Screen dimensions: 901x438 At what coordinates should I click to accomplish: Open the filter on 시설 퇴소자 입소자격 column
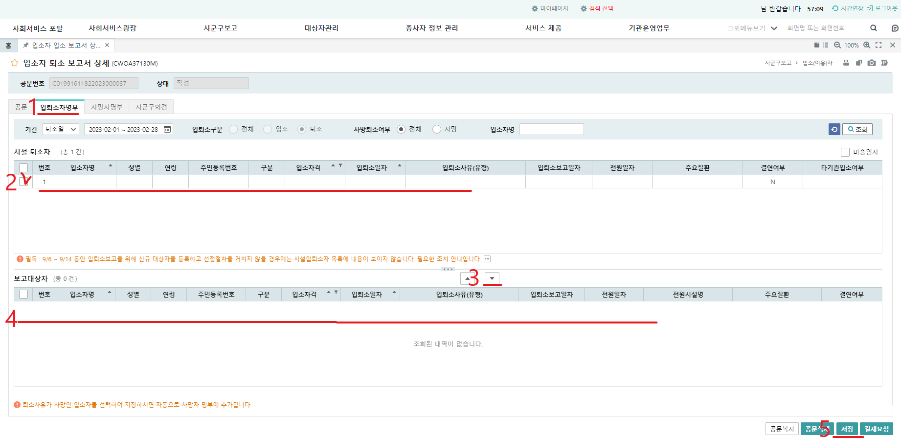click(340, 165)
